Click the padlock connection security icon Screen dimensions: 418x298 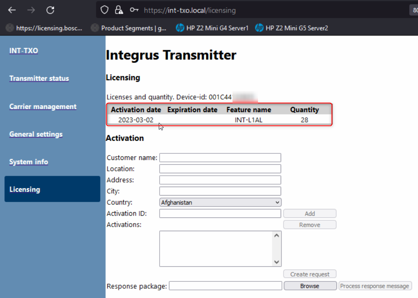point(118,10)
